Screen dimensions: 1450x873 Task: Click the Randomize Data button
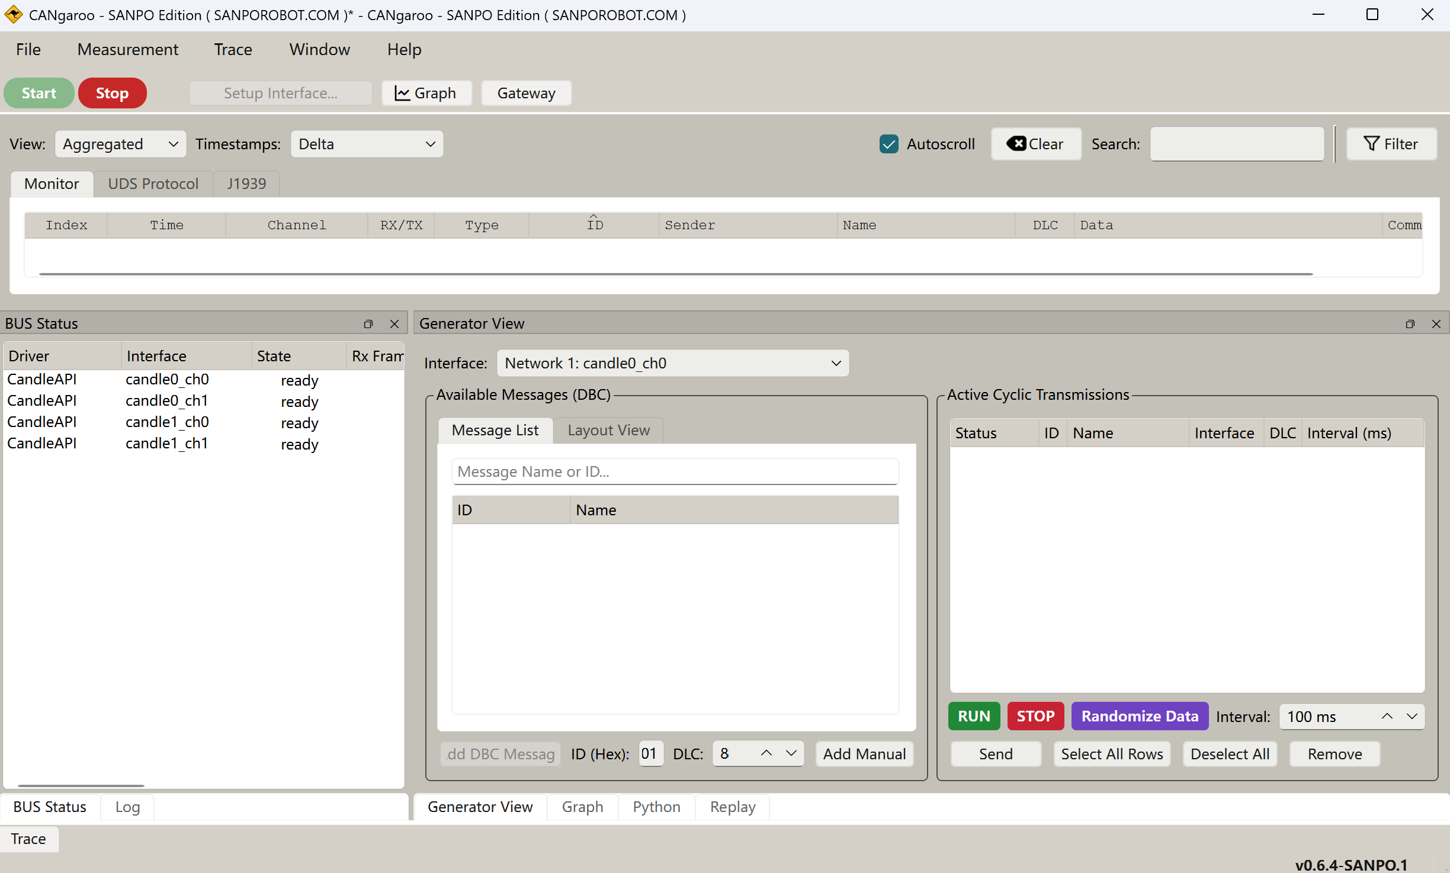(x=1140, y=717)
